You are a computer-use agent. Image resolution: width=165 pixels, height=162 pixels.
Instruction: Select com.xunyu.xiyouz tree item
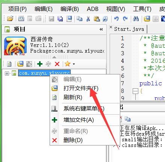coord(44,73)
